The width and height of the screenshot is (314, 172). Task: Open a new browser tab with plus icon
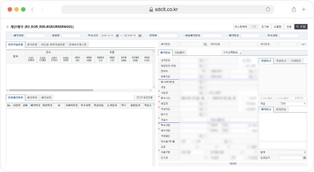(x=304, y=9)
